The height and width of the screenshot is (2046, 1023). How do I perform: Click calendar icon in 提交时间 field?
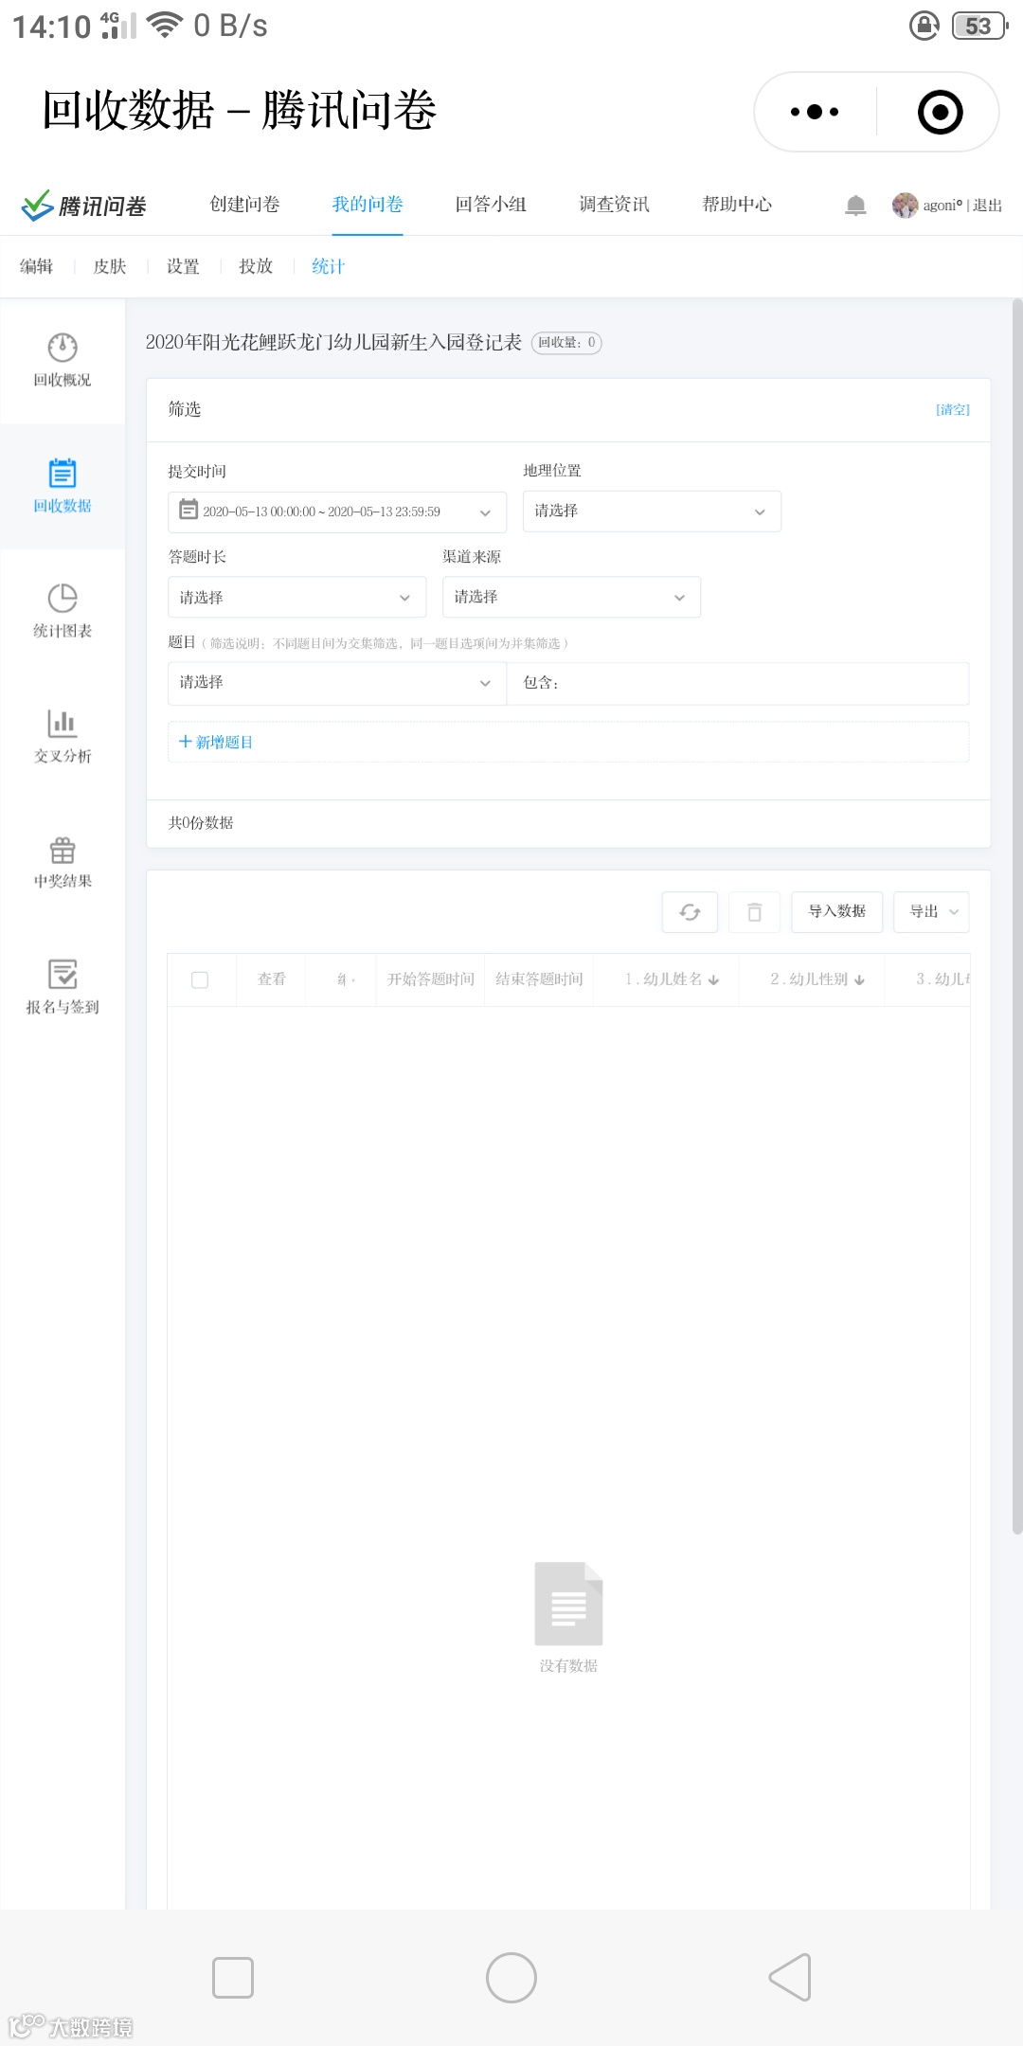[x=188, y=511]
